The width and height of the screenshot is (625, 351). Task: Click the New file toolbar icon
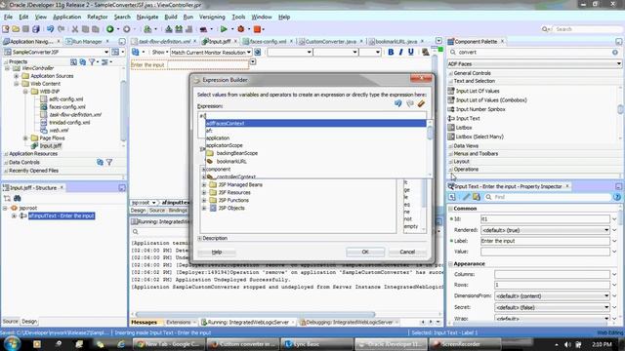(x=6, y=29)
